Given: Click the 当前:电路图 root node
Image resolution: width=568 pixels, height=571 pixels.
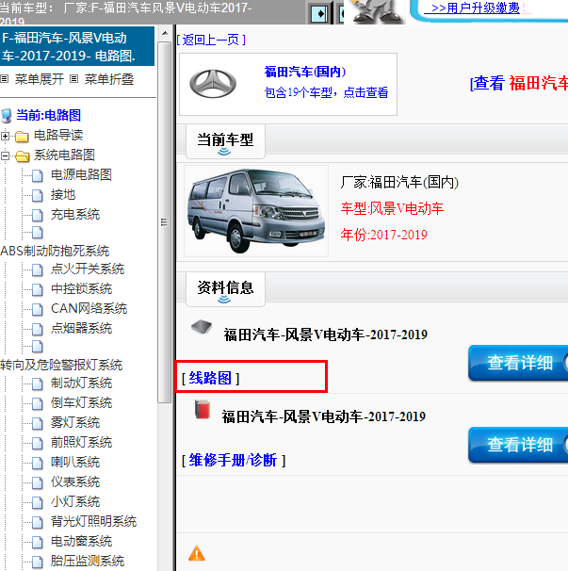Looking at the screenshot, I should point(48,116).
